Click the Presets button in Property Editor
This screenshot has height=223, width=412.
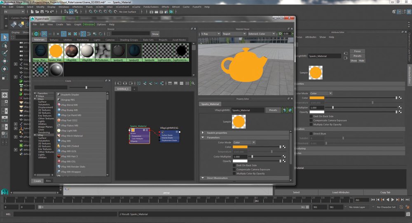coord(273,110)
